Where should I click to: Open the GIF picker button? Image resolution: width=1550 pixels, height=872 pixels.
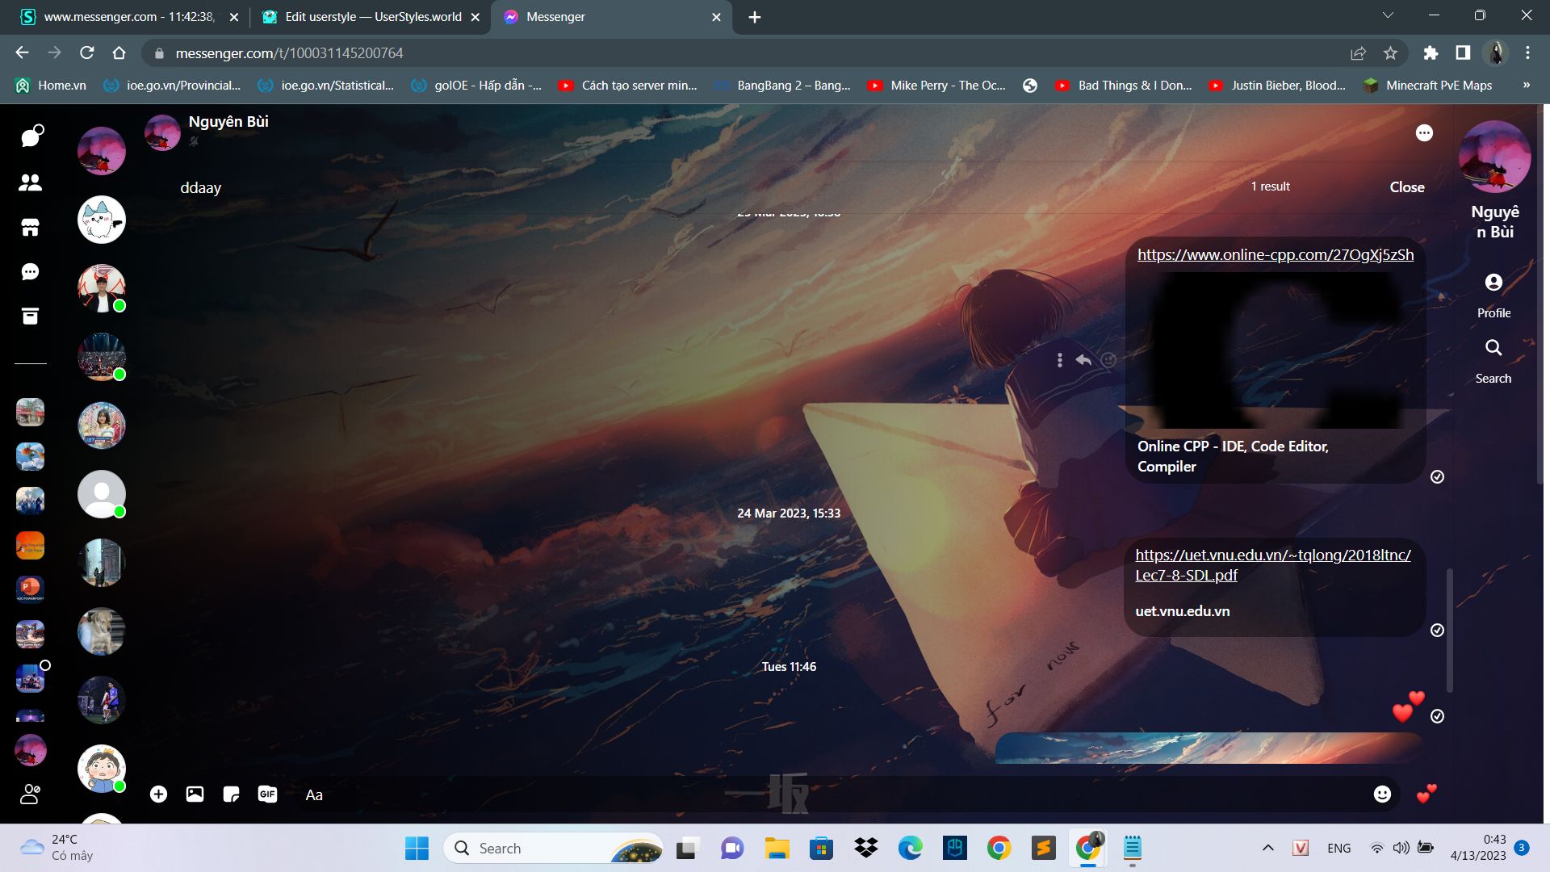[267, 793]
